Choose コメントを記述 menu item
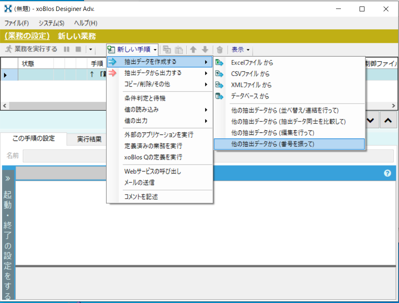 click(160, 197)
